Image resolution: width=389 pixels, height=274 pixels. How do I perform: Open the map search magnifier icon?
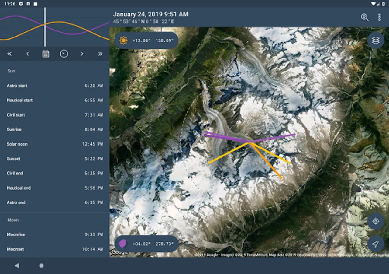(x=365, y=17)
